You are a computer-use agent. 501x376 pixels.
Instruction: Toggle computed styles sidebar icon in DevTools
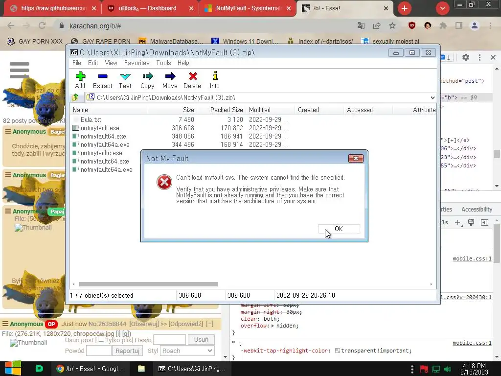485,223
